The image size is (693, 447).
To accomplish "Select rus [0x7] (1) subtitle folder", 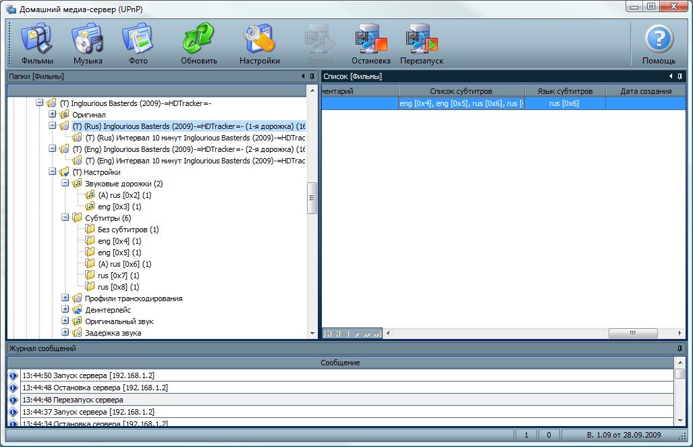I will 119,275.
